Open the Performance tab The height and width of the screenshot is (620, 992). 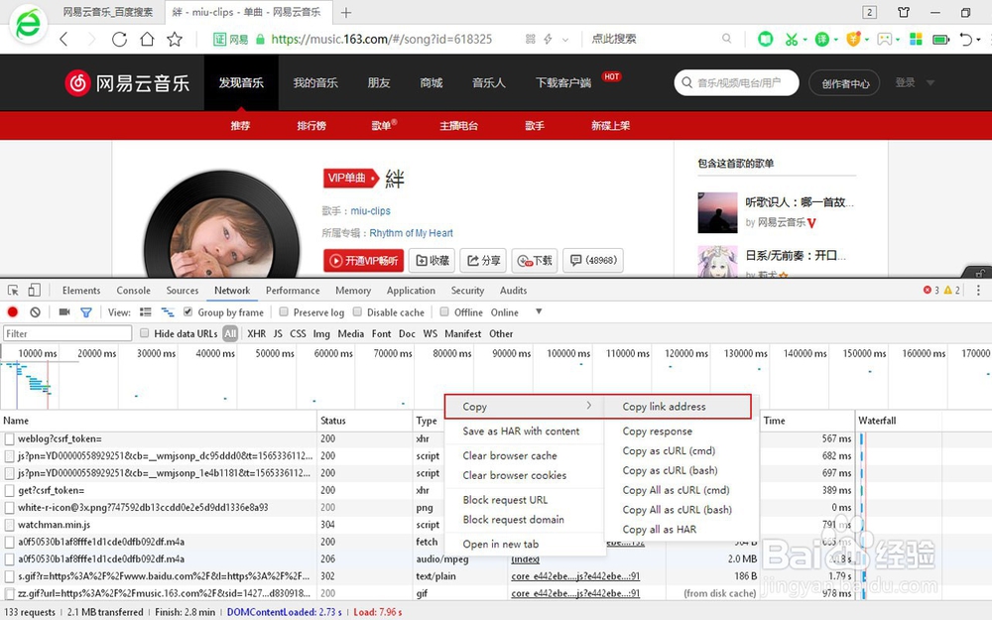pyautogui.click(x=293, y=291)
